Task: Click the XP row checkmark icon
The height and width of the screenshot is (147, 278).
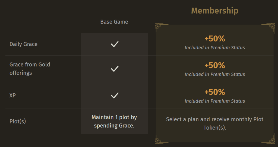Action: pyautogui.click(x=115, y=95)
